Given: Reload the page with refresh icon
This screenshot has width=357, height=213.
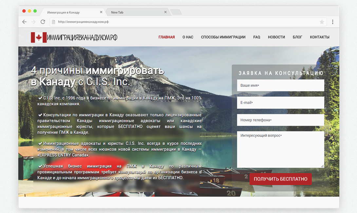Looking at the screenshot, I should pos(43,22).
